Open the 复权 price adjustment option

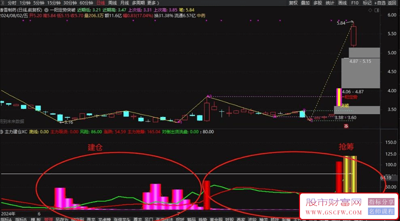[293, 3]
